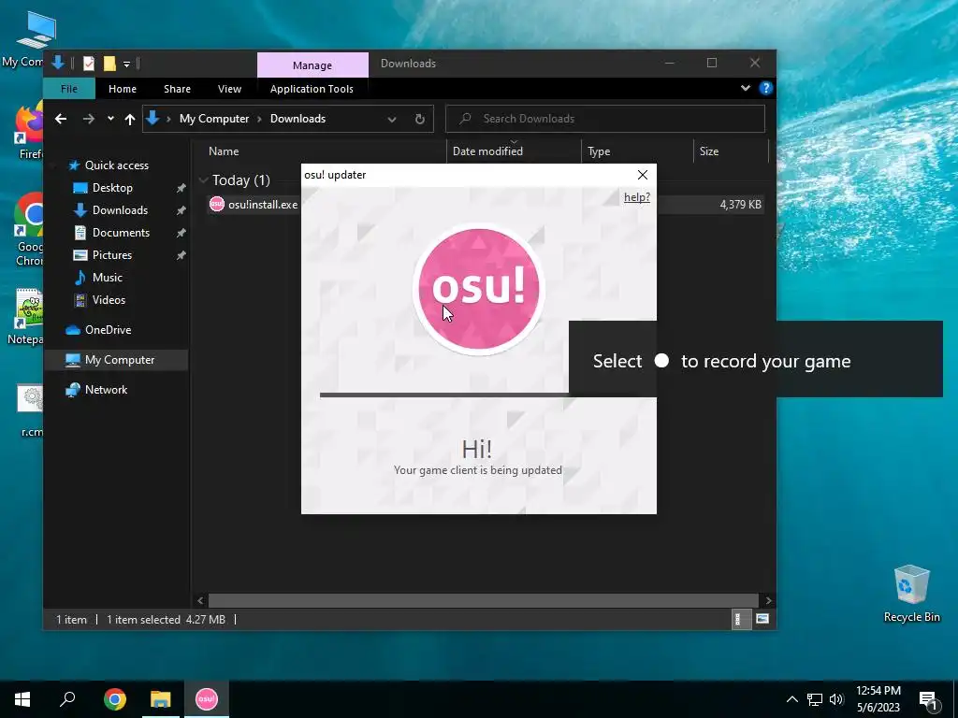Refresh the Downloads folder
This screenshot has height=718, width=958.
click(x=420, y=119)
